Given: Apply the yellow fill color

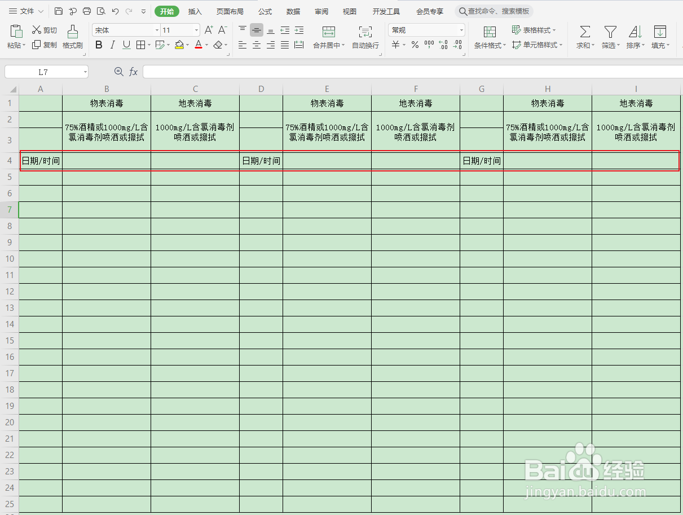Looking at the screenshot, I should click(x=179, y=45).
